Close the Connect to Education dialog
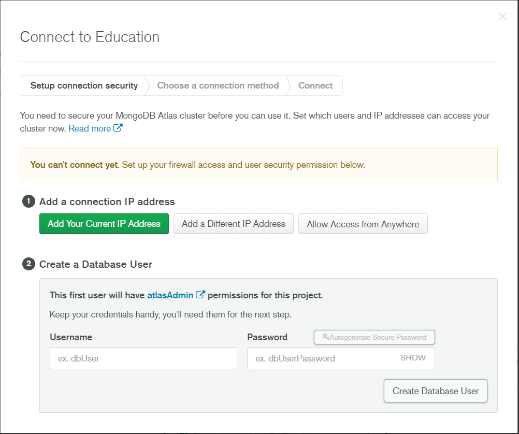519x434 pixels. (x=502, y=17)
